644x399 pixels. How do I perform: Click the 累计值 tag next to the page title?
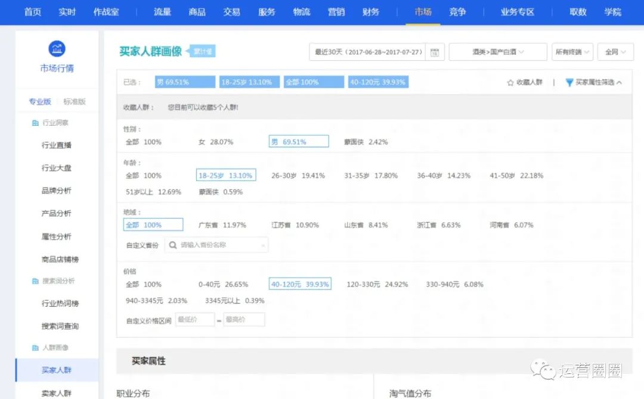(x=203, y=51)
